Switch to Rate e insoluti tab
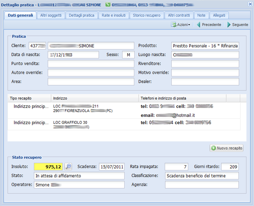 point(113,15)
